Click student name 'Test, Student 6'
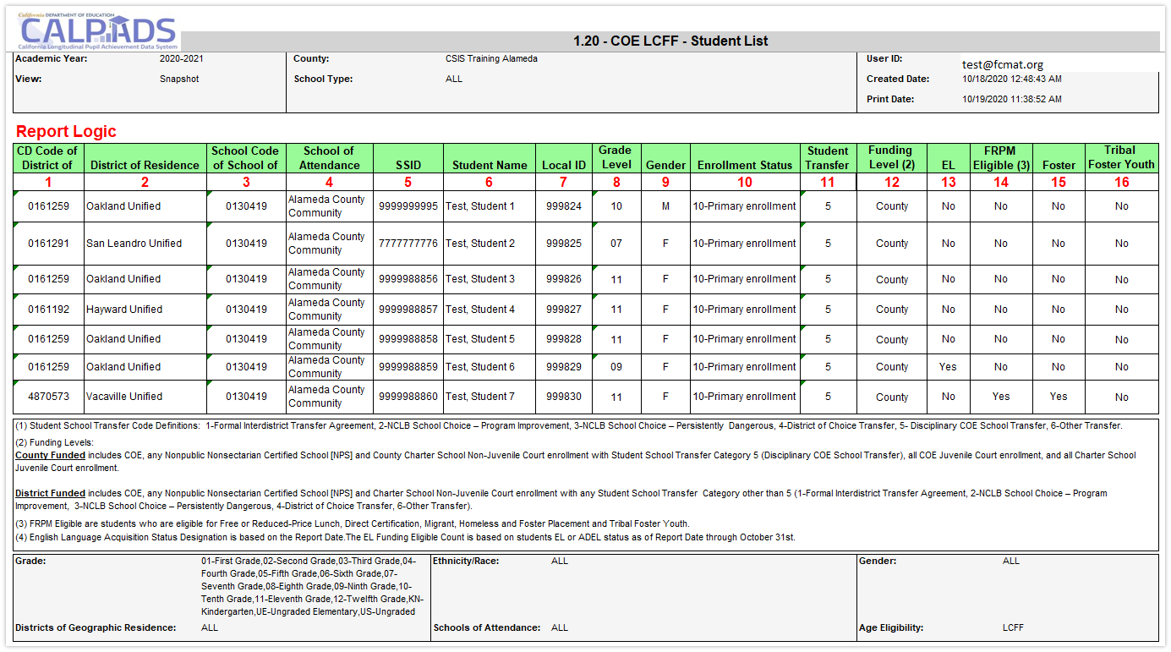Image resolution: width=1171 pixels, height=652 pixels. point(480,367)
